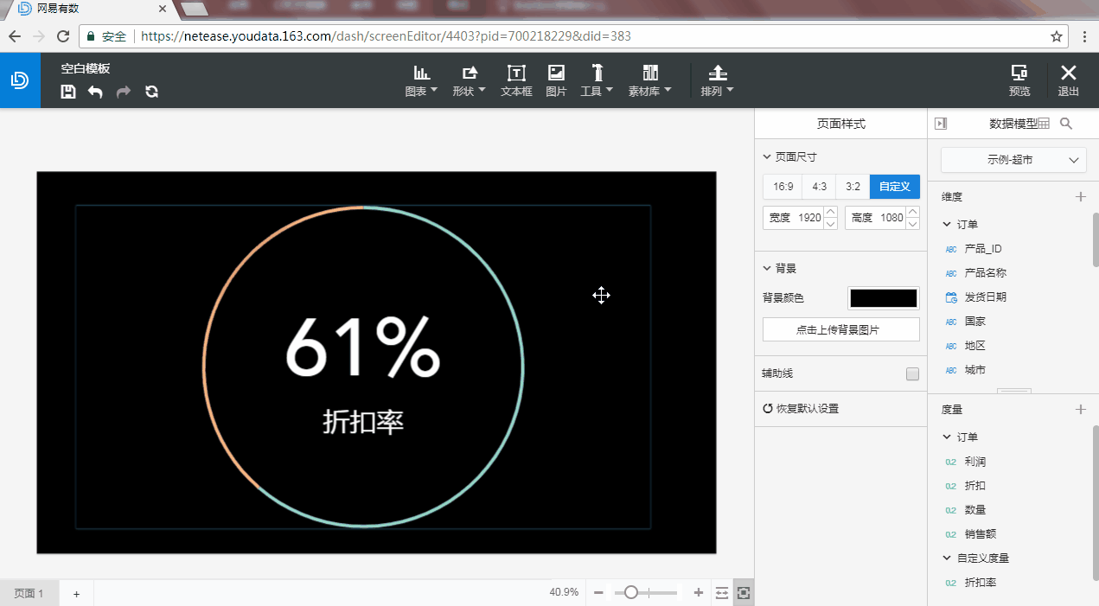Viewport: 1099px width, 606px height.
Task: Select the 国家 dimension field
Action: [974, 322]
